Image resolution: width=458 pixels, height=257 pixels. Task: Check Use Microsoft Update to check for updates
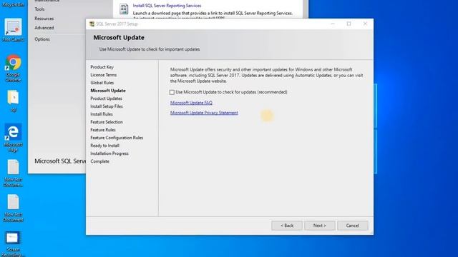[x=172, y=92]
